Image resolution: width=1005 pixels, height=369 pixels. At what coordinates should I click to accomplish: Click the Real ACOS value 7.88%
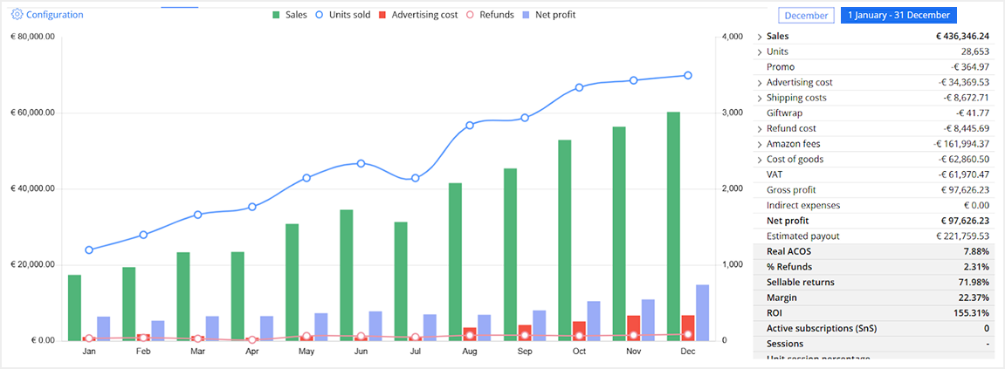(975, 252)
